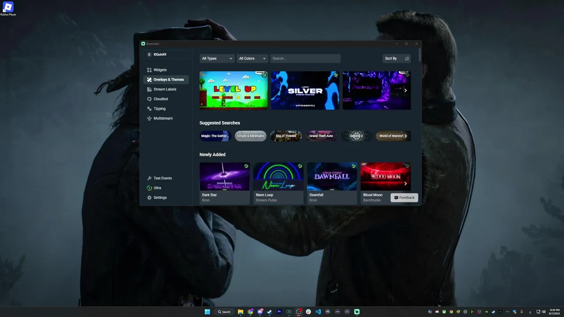This screenshot has height=317, width=564.
Task: Open Streamlabs Settings with the gear icon
Action: click(166, 198)
